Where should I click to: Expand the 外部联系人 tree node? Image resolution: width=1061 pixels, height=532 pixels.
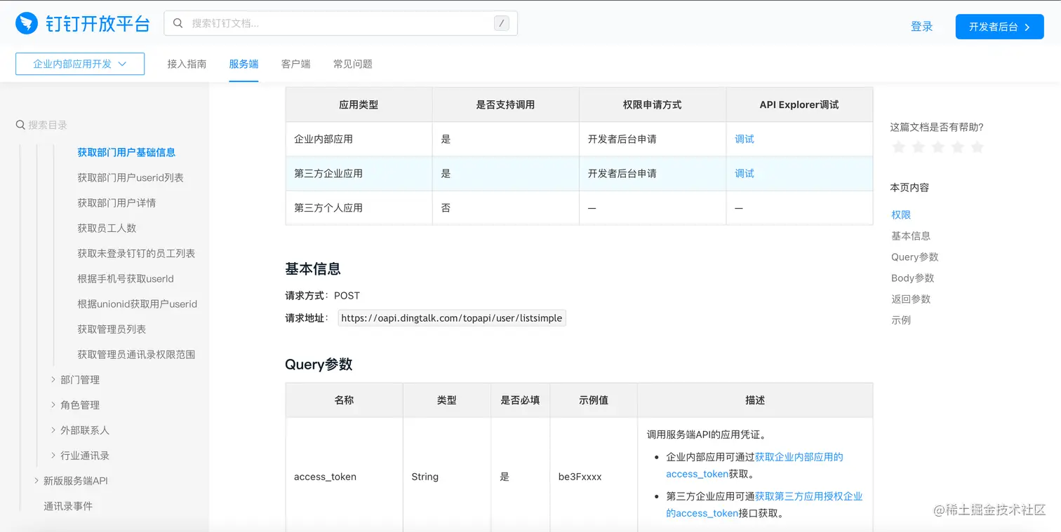coord(53,430)
